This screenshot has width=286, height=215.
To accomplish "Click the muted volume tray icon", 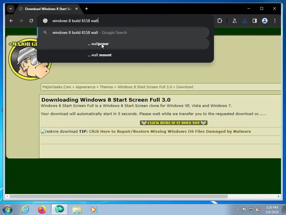I will point(258,210).
